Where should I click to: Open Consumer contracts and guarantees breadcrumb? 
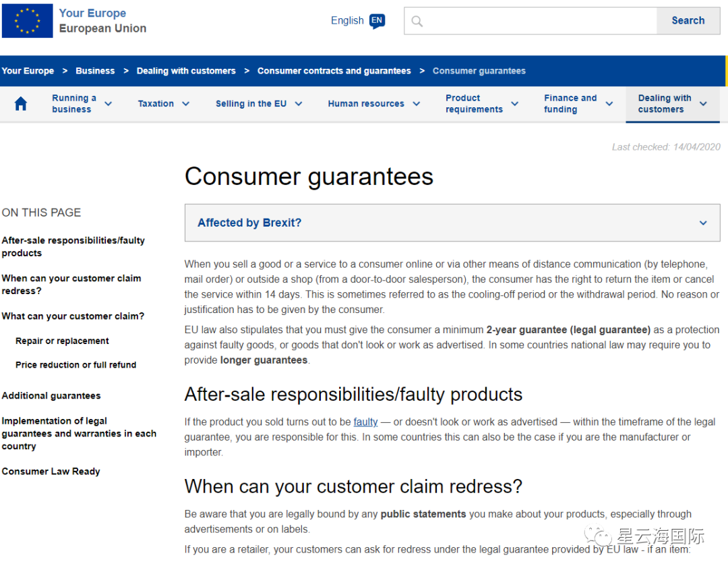tap(334, 71)
